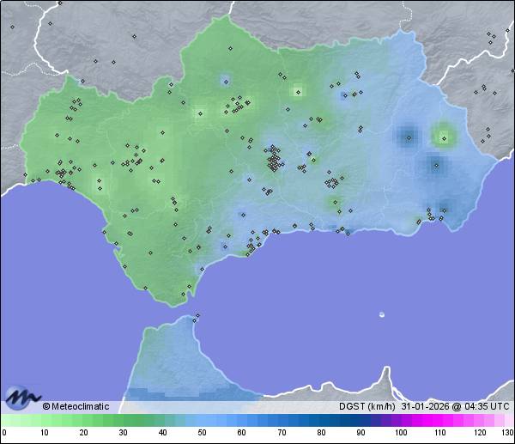Click the dense station cluster in the map center
515x444 pixels.
(x=274, y=161)
